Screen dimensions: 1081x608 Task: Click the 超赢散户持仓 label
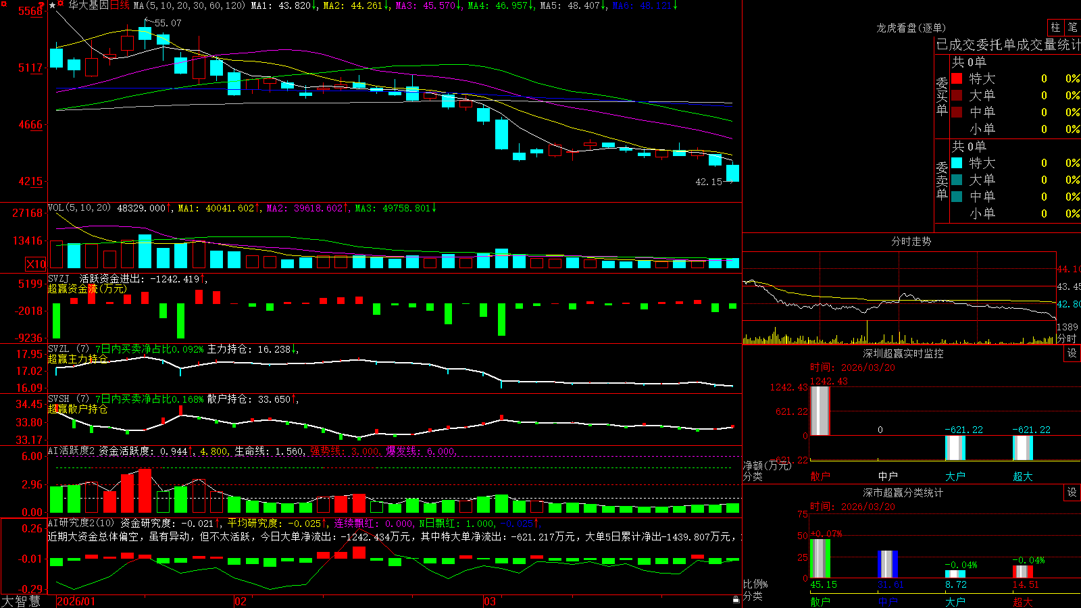click(78, 409)
